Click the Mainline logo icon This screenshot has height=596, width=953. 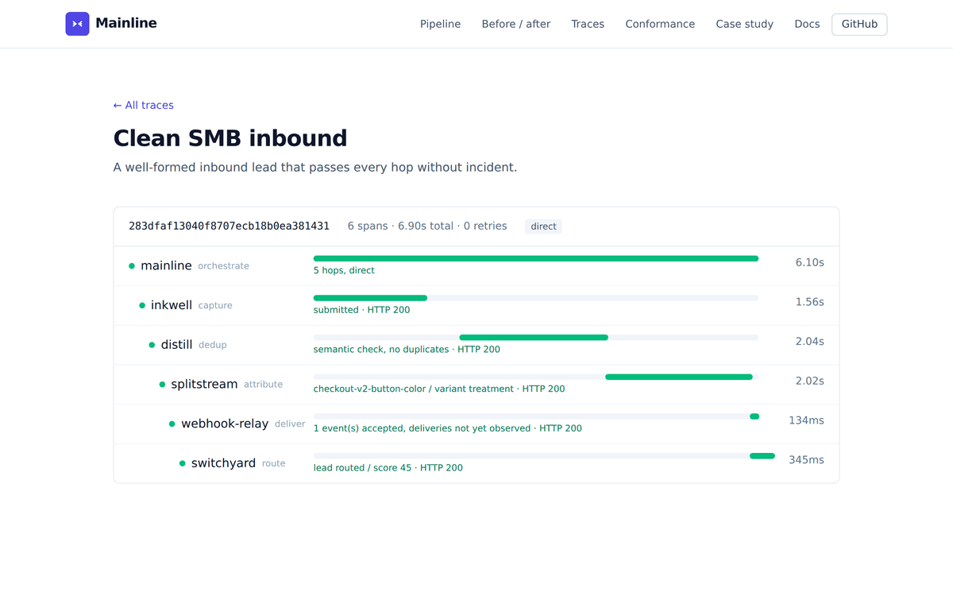pyautogui.click(x=77, y=24)
